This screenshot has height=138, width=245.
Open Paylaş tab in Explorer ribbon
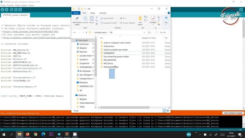coord(93,13)
